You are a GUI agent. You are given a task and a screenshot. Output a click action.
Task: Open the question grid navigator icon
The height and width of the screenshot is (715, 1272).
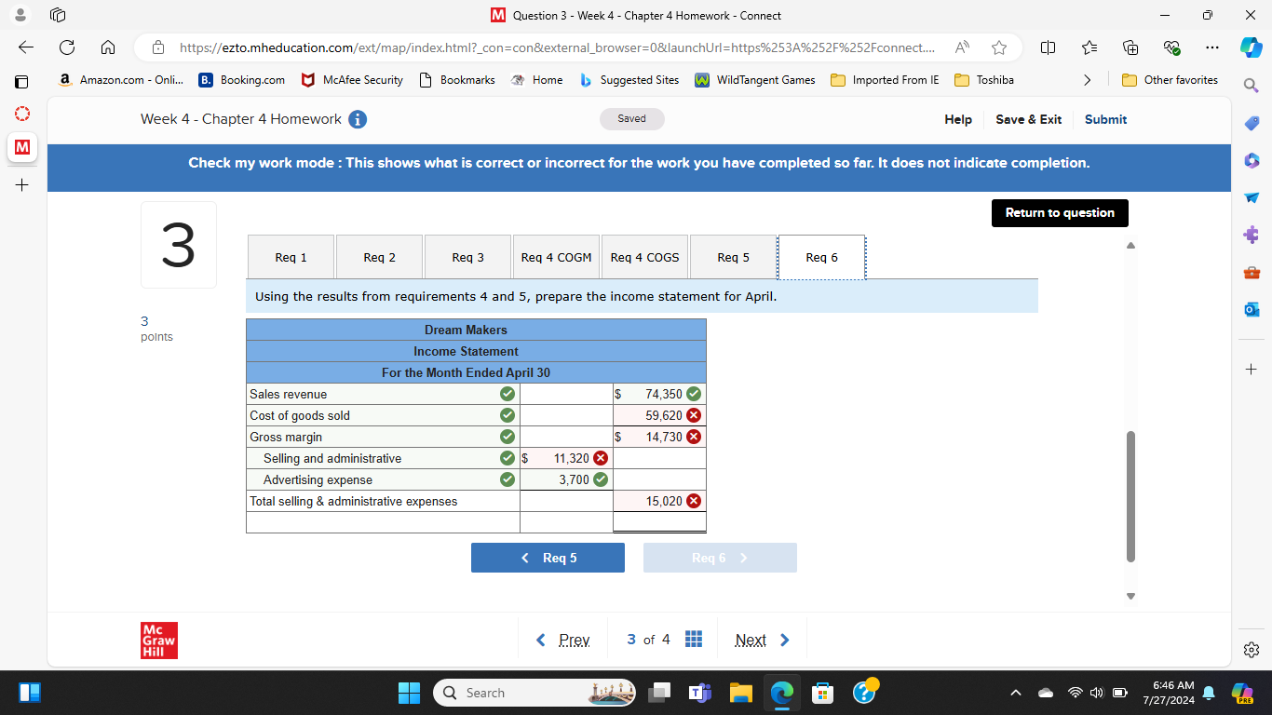694,640
